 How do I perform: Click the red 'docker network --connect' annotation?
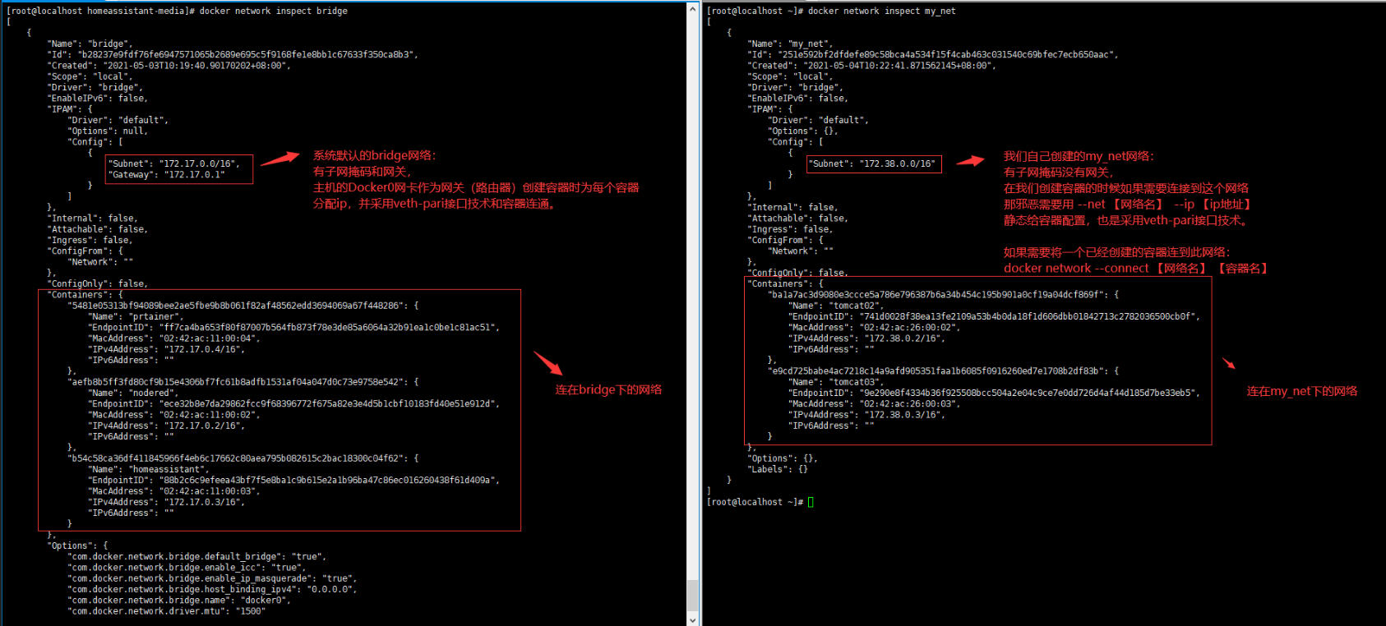pyautogui.click(x=1076, y=269)
